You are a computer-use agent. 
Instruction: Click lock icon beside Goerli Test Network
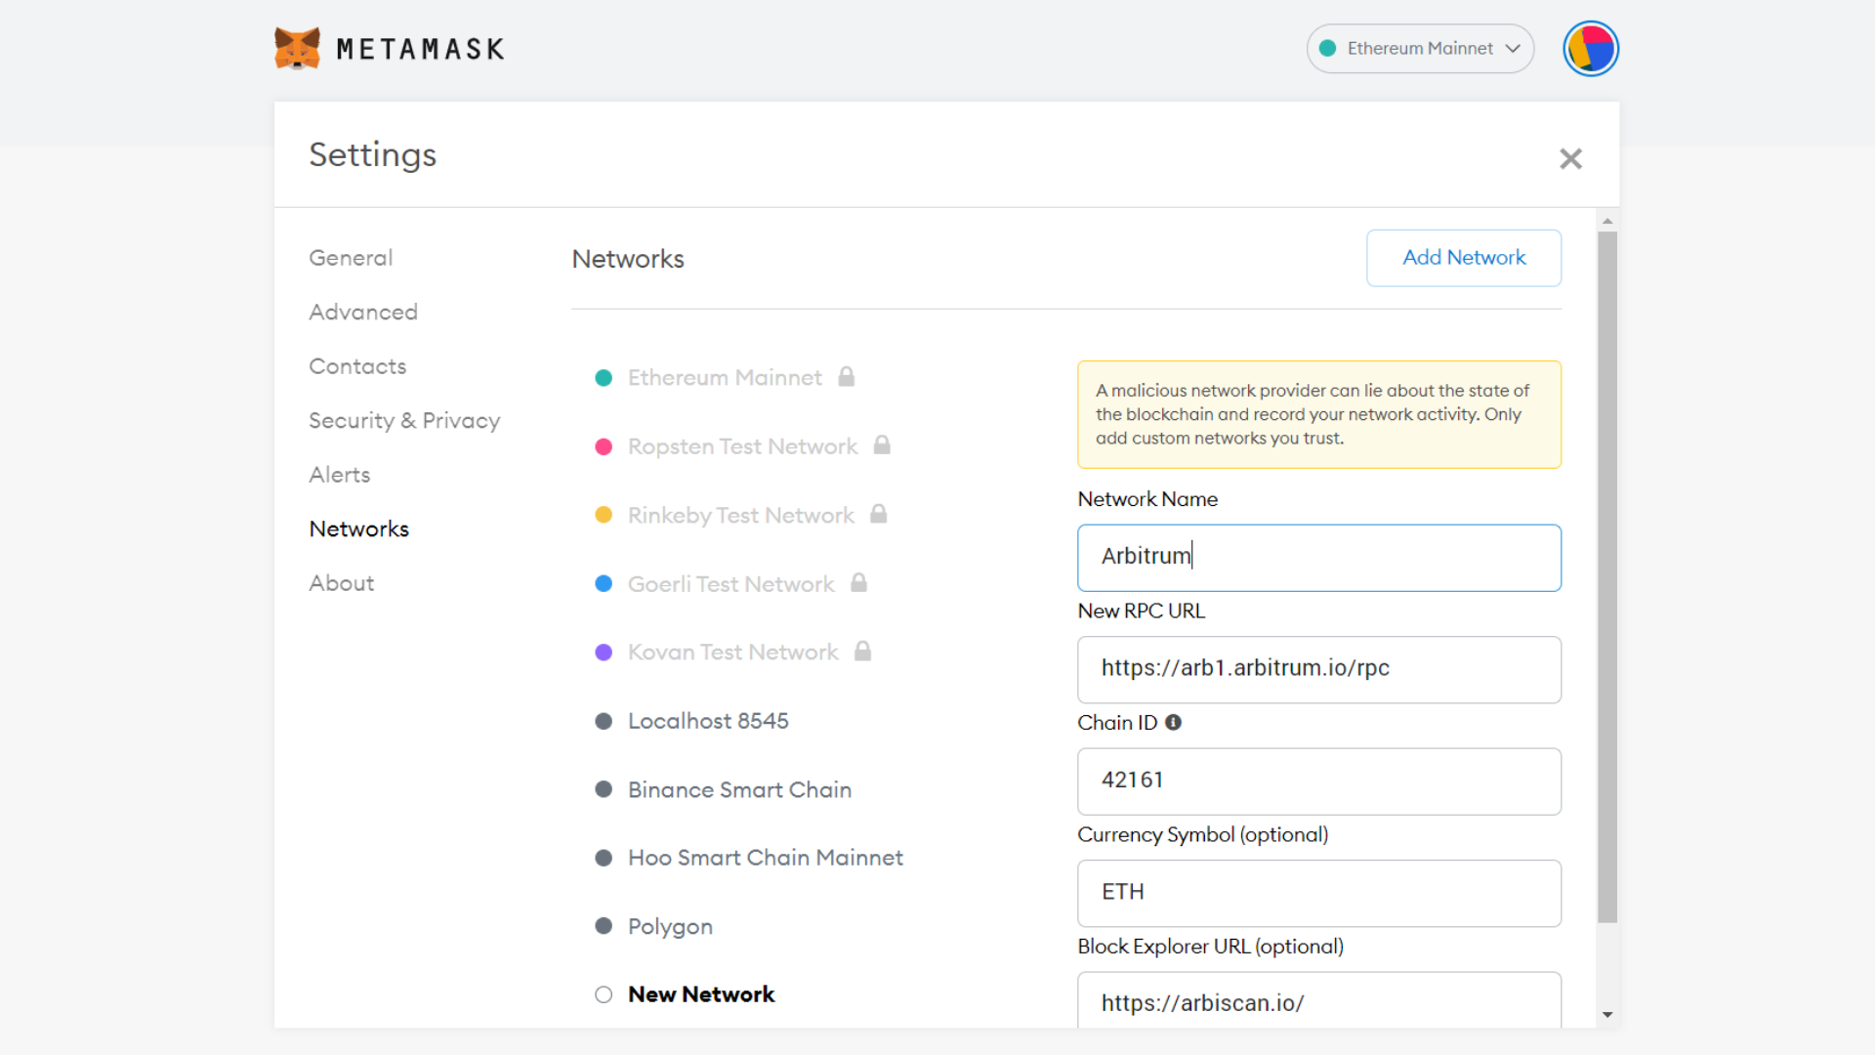858,583
